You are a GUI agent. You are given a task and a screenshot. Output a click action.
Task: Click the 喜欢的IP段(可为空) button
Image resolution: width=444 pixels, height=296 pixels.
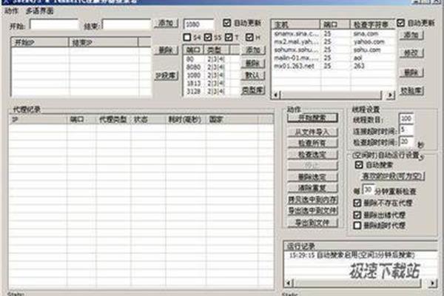[x=393, y=176]
